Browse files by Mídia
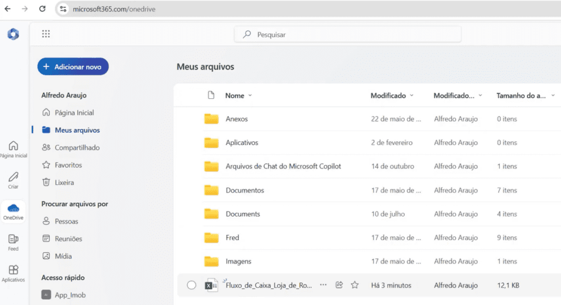The height and width of the screenshot is (305, 561). click(57, 256)
